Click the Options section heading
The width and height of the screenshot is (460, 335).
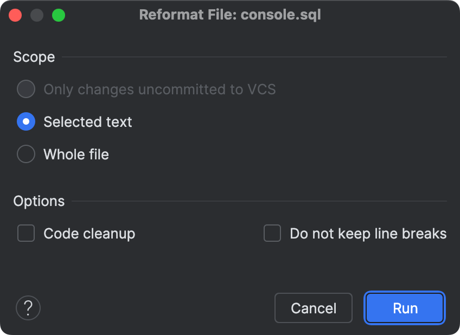(x=39, y=201)
